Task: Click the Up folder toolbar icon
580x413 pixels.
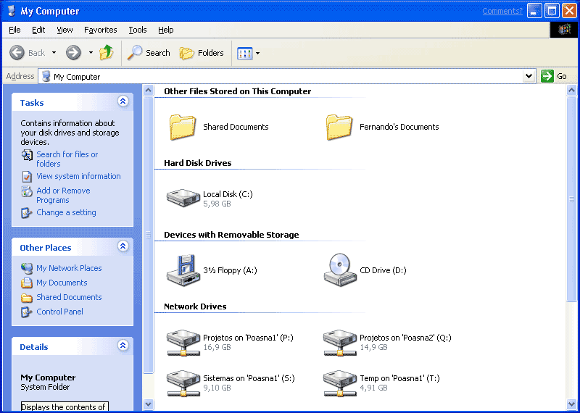Action: (107, 53)
